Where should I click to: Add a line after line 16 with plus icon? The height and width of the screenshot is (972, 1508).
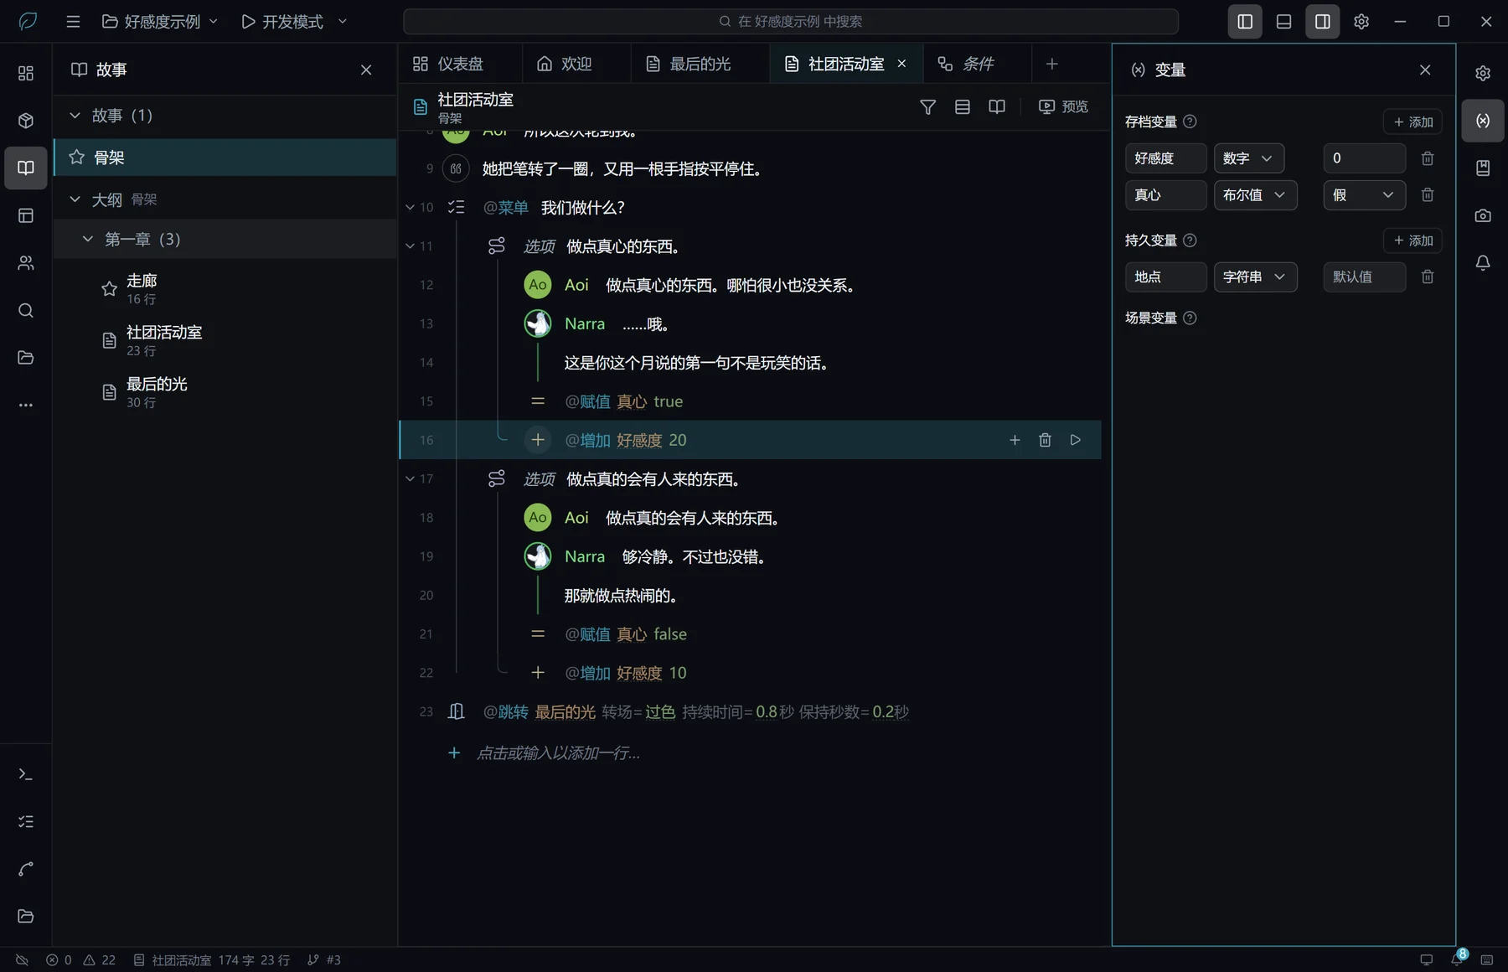coord(1015,440)
